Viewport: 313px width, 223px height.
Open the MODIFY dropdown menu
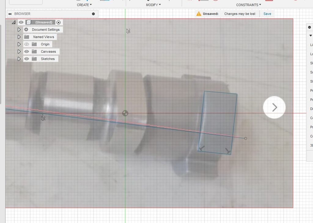153,5
